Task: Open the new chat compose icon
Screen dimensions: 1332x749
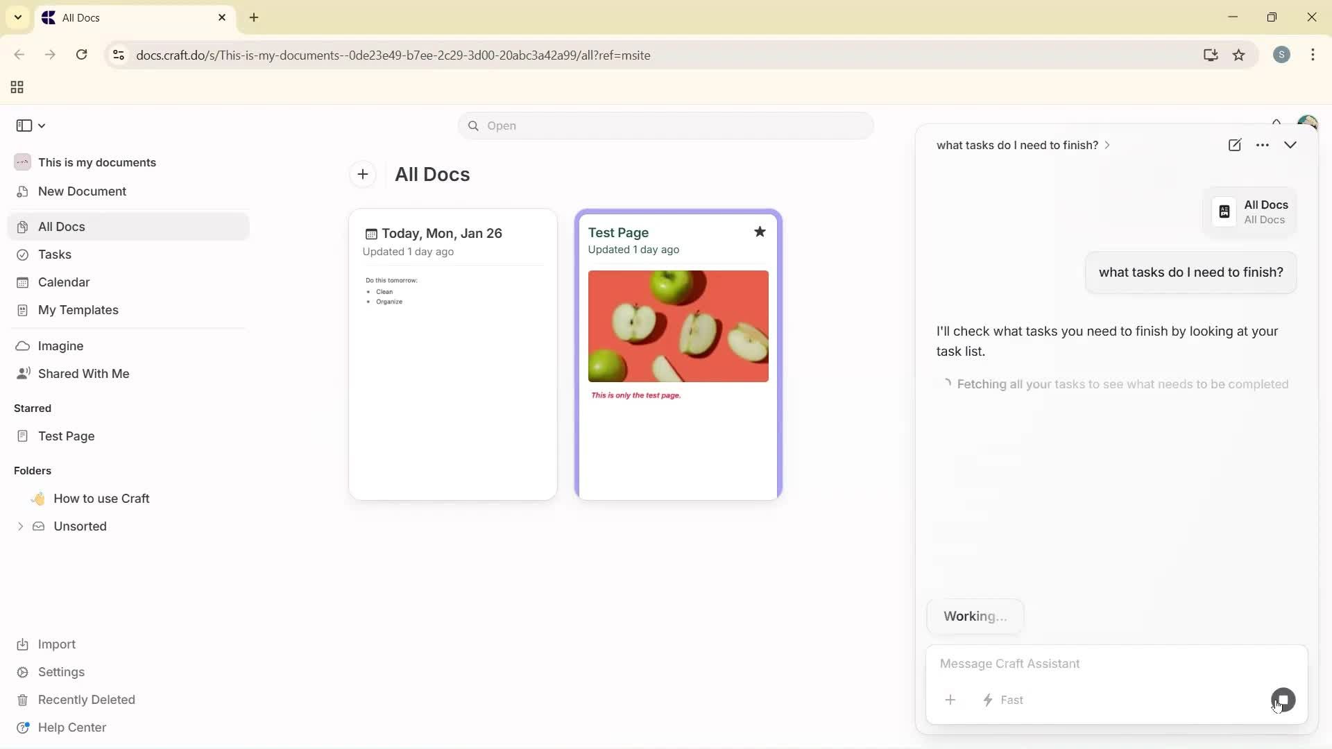Action: pyautogui.click(x=1236, y=145)
